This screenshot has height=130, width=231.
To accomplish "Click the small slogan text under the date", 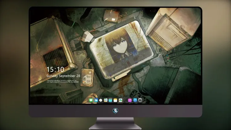I will [x=63, y=81].
